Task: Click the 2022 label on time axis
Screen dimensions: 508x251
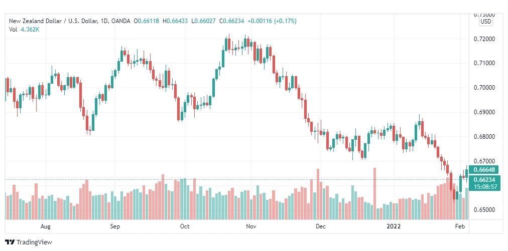Action: point(394,226)
